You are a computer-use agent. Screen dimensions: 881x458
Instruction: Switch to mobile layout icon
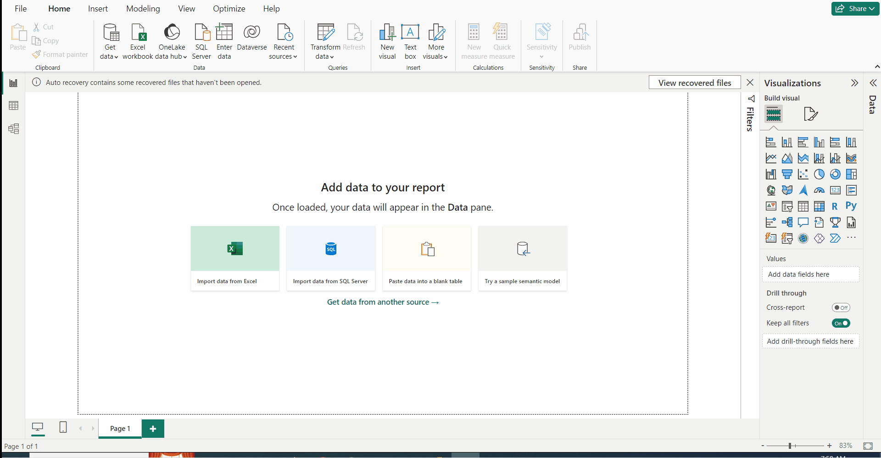point(63,428)
